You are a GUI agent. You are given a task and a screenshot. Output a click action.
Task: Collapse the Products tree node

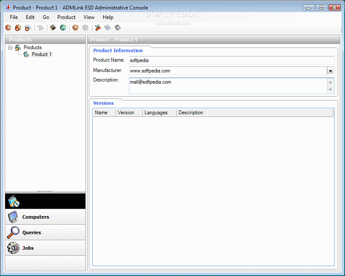click(10, 47)
